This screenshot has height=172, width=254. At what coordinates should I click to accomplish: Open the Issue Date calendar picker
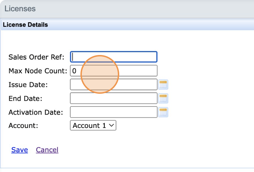click(163, 85)
